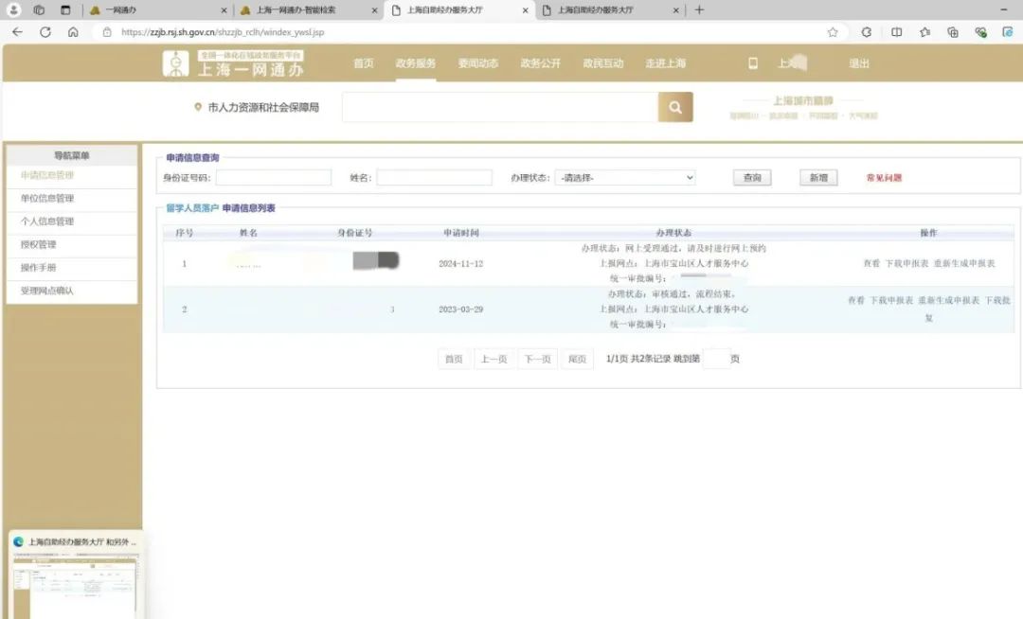Add page to favorites star icon

(x=833, y=32)
